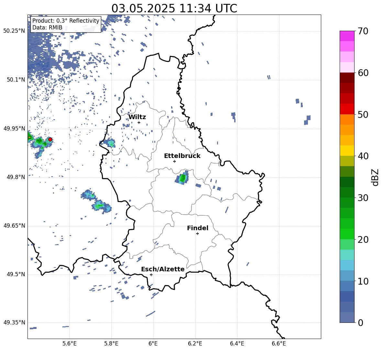Click the 49.65°N latitude label
The height and width of the screenshot is (350, 383).
click(14, 226)
